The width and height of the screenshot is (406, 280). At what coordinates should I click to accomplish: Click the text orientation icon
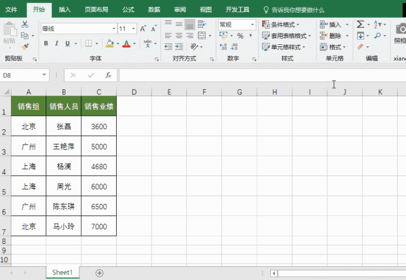194,46
